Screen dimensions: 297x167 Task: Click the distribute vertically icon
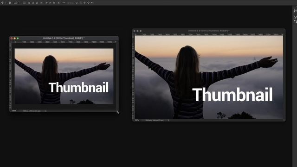tap(58, 3)
